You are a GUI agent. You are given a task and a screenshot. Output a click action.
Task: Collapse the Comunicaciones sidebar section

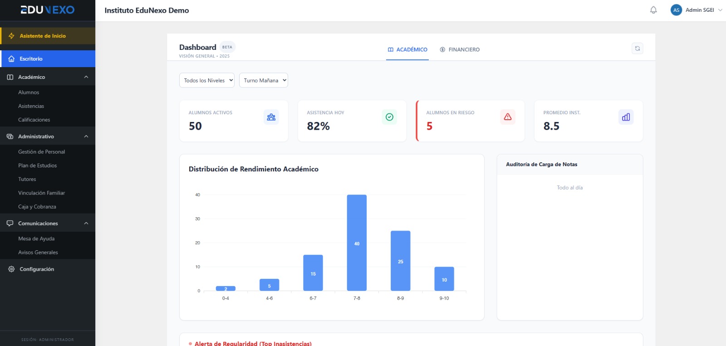point(86,224)
